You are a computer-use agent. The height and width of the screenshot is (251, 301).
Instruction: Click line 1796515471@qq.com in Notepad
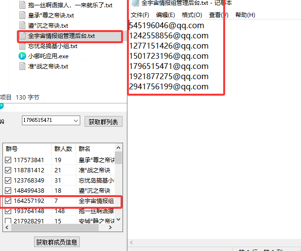pos(169,66)
